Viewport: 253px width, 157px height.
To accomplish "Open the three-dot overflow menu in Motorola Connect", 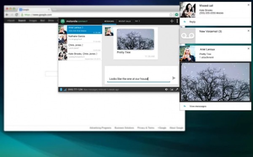I will point(177,21).
